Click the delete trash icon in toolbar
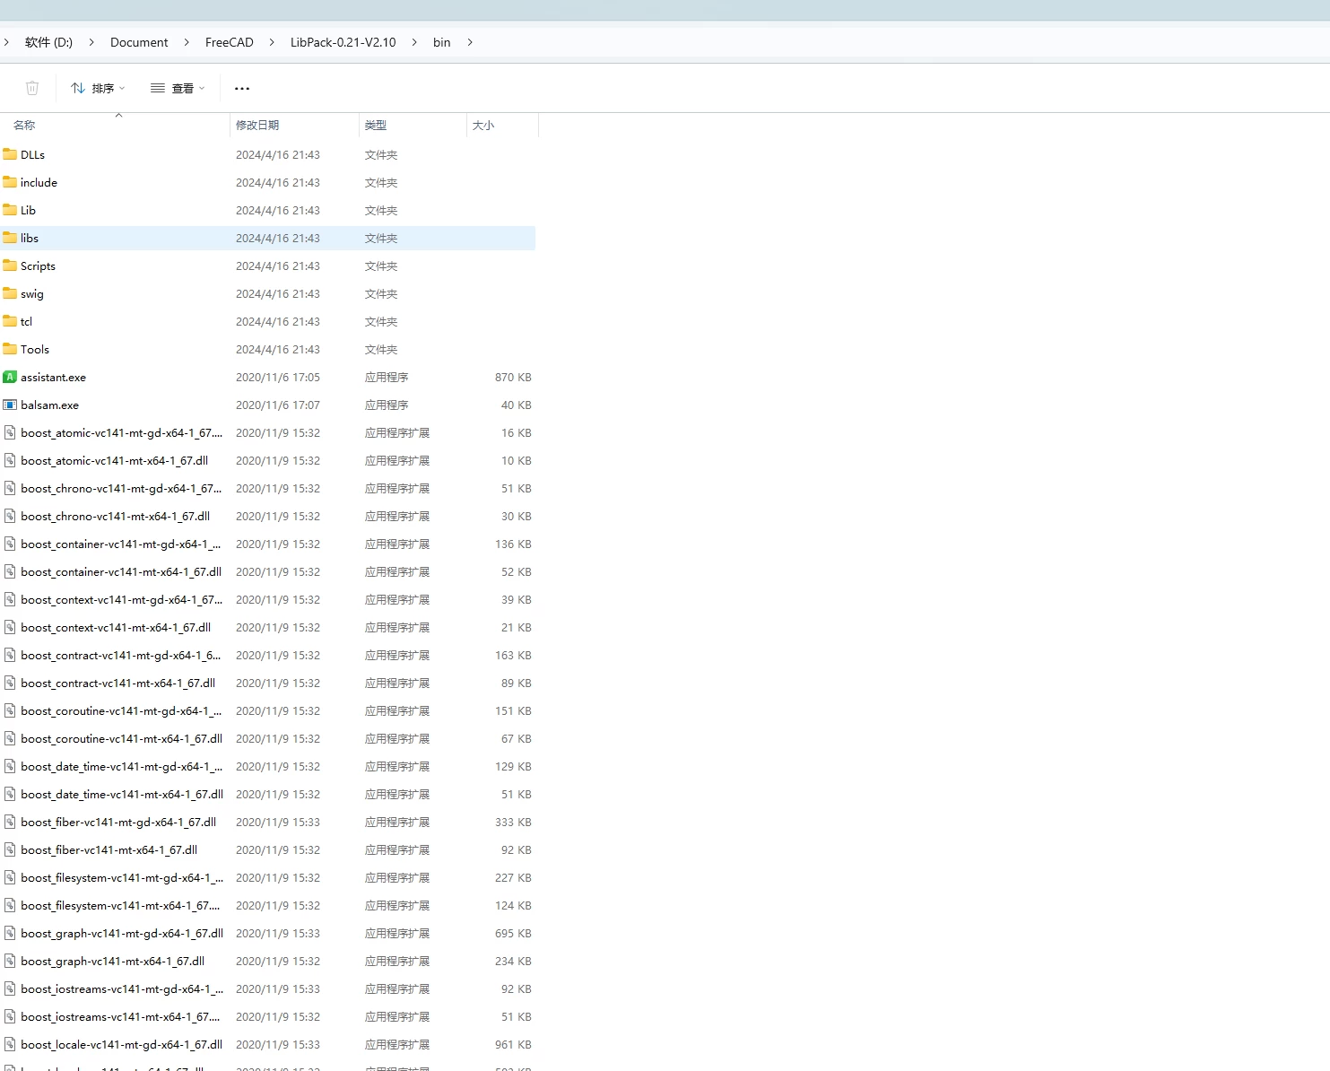This screenshot has height=1071, width=1330. coord(32,88)
